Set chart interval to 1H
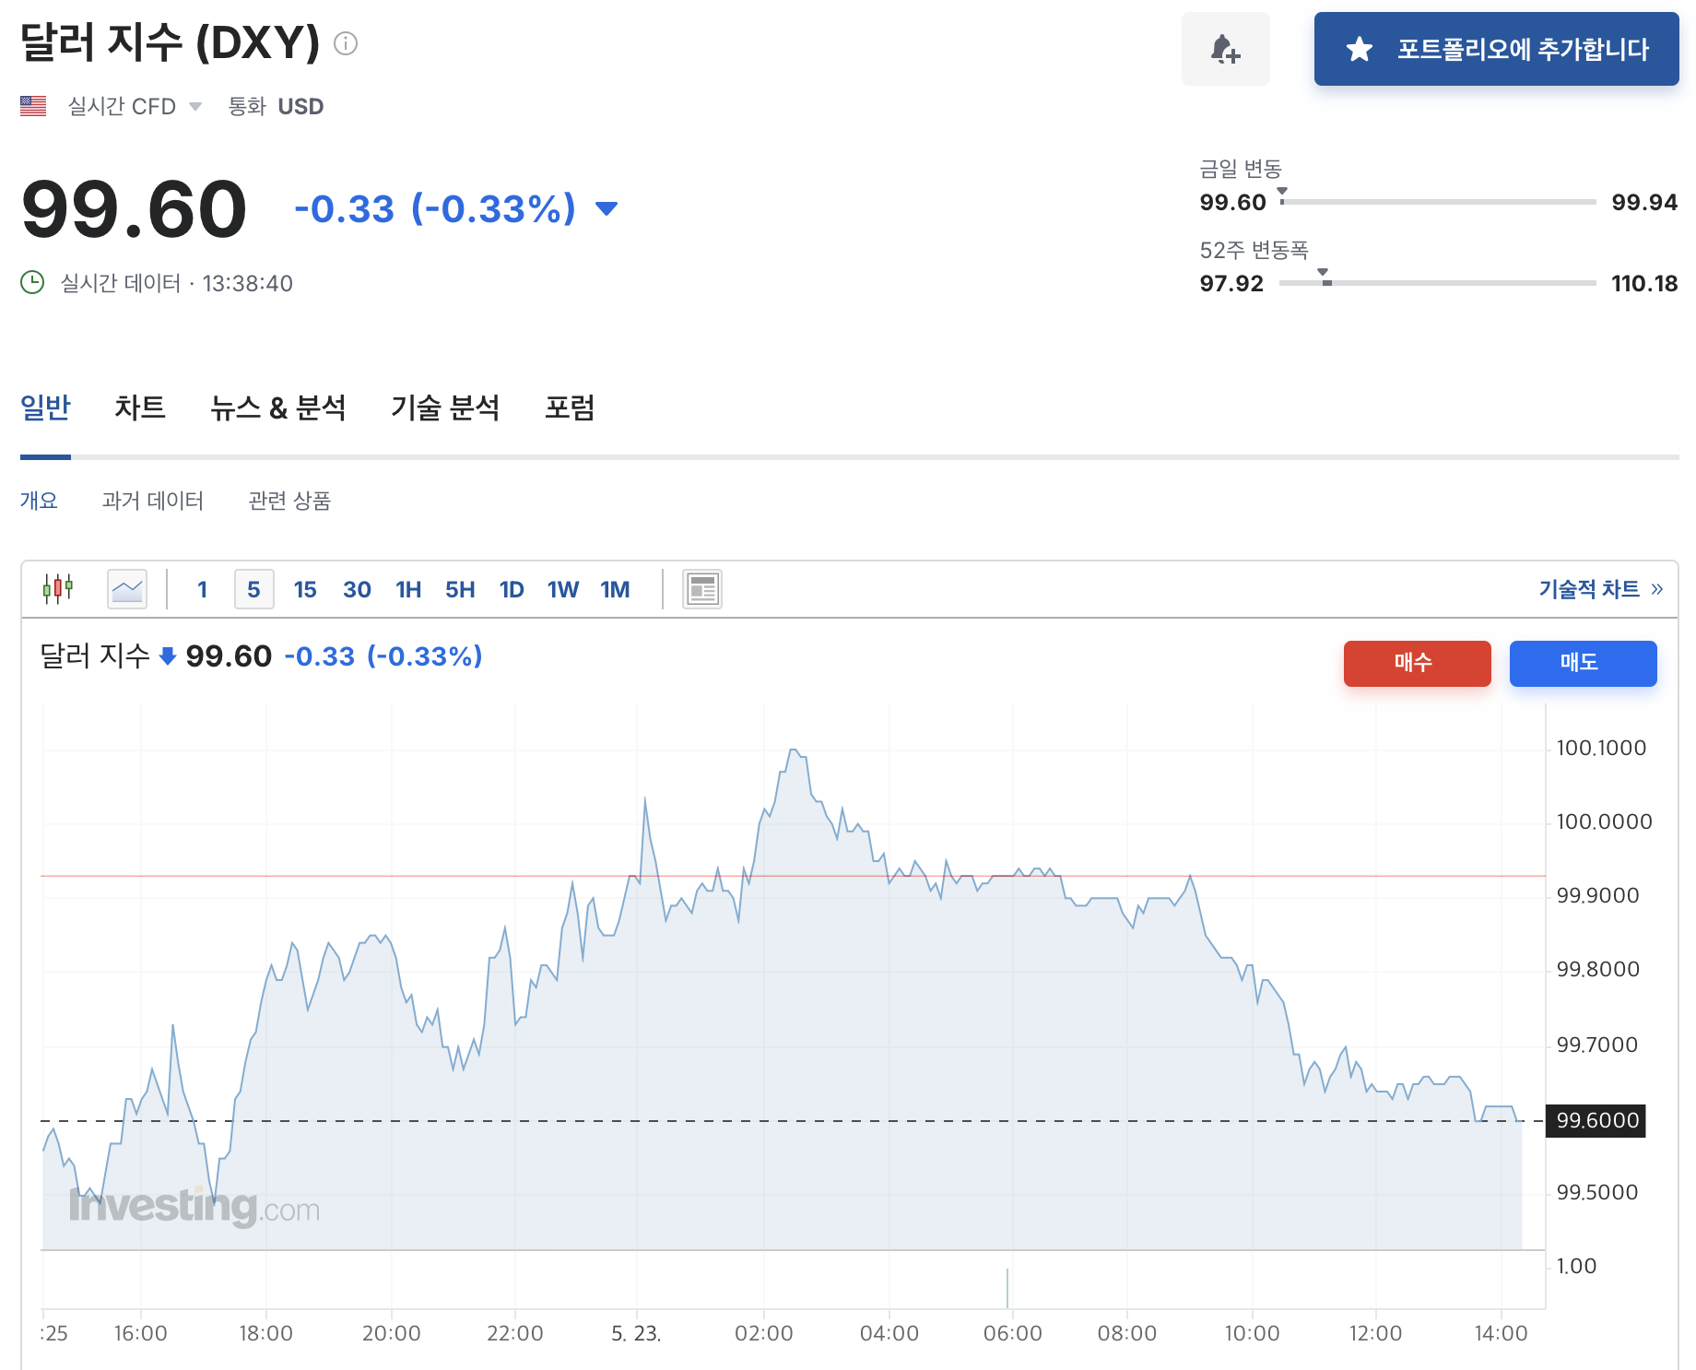Viewport: 1696px width, 1370px height. (x=408, y=589)
